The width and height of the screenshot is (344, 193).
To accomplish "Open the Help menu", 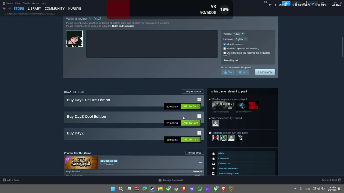I will (44, 3).
